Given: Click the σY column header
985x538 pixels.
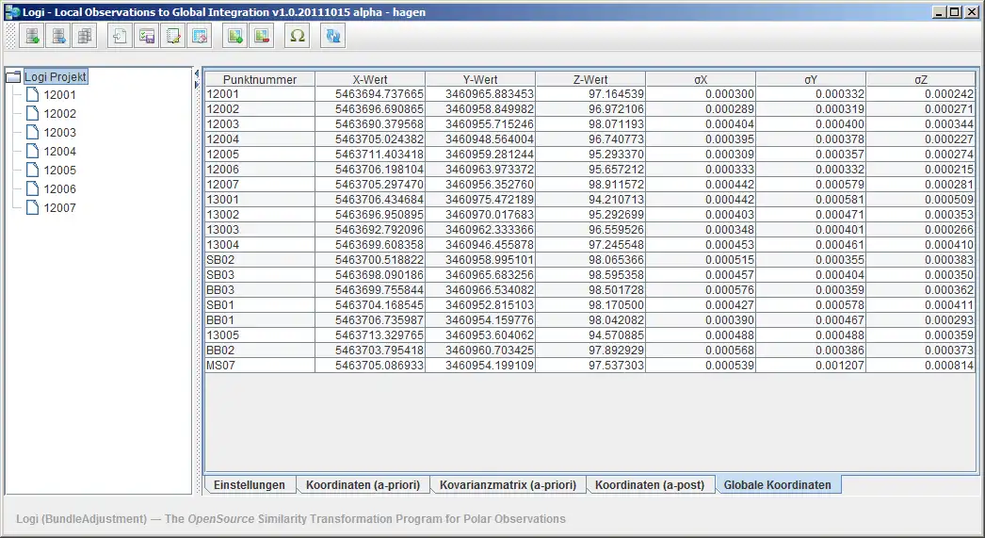Looking at the screenshot, I should coord(811,80).
